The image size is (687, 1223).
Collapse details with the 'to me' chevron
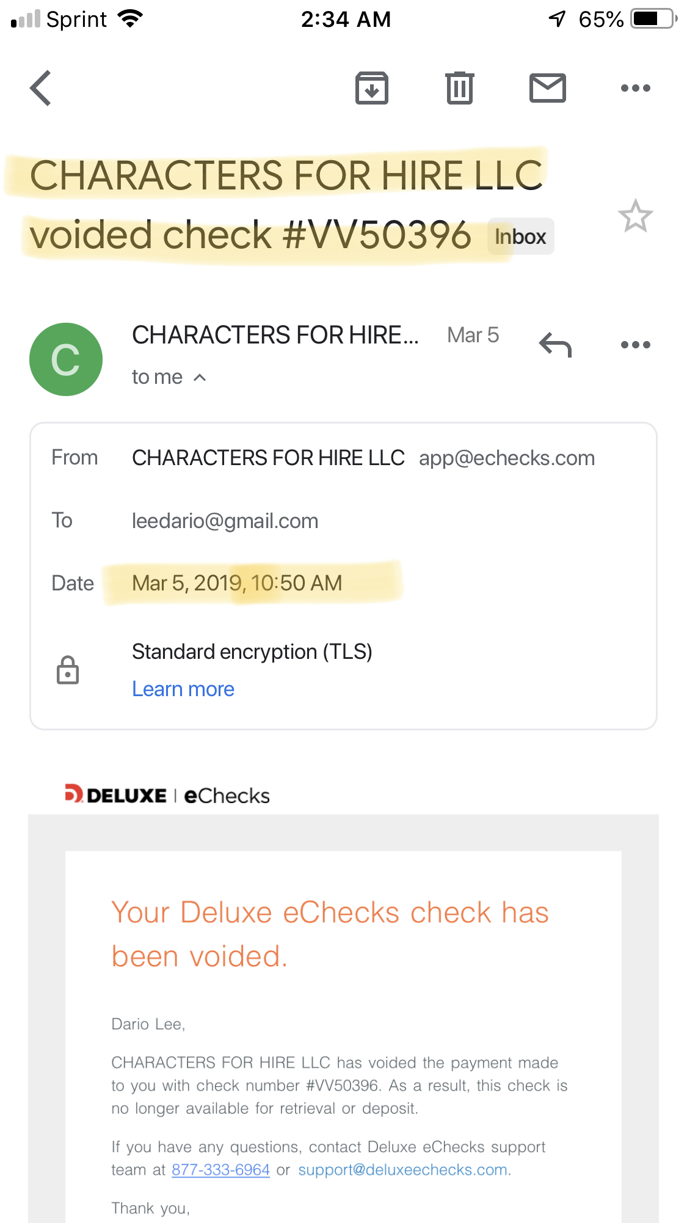click(200, 378)
